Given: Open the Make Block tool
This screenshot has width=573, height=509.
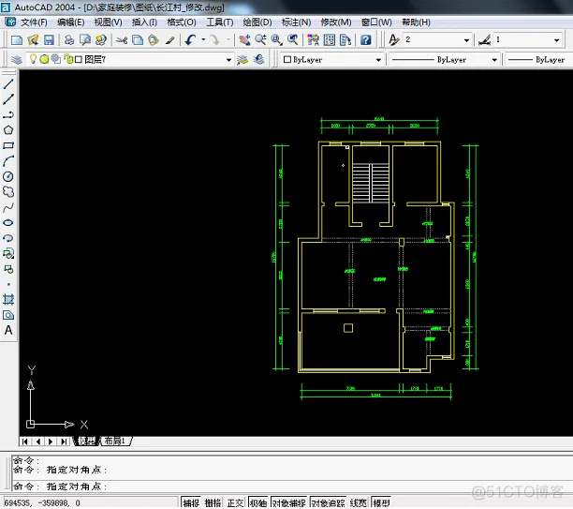Looking at the screenshot, I should (x=8, y=269).
